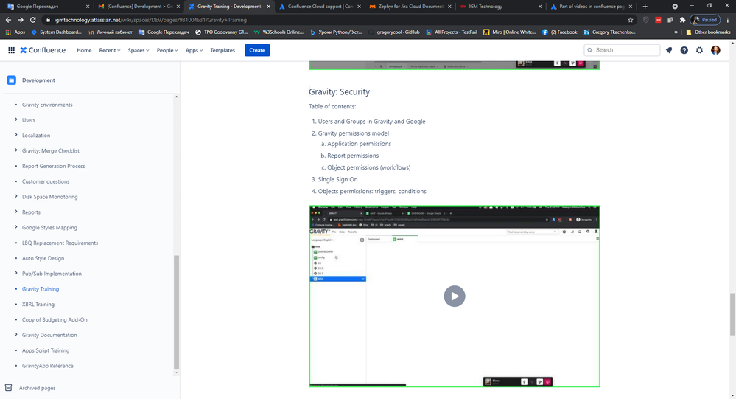
Task: Click the sidebar vertical scrollbar thumb
Action: tap(177, 311)
